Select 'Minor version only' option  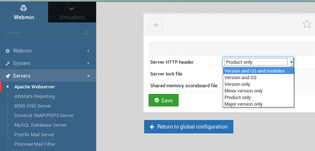click(x=258, y=91)
